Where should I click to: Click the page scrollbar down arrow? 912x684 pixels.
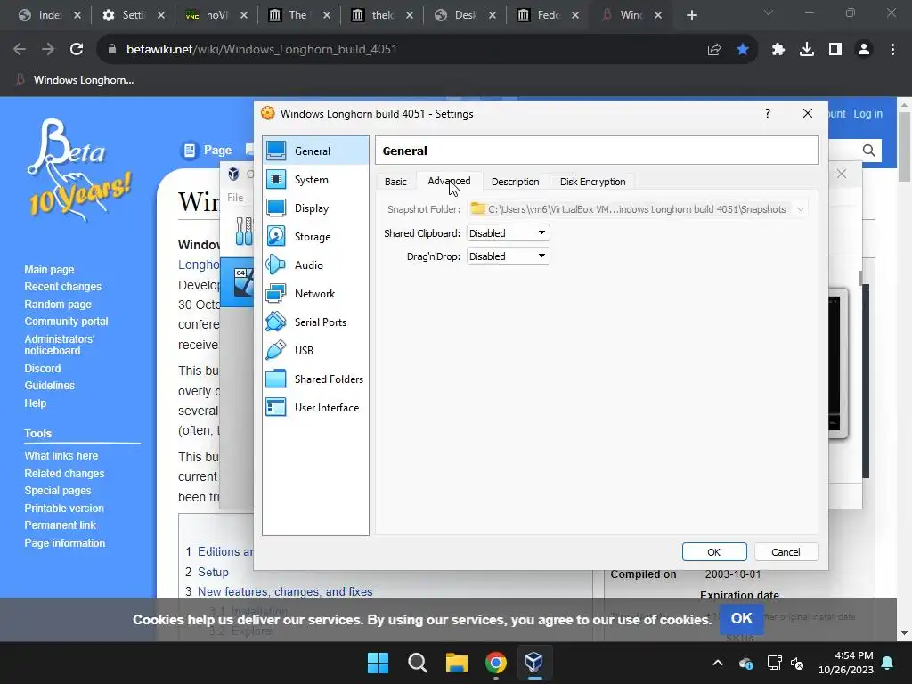[x=905, y=633]
